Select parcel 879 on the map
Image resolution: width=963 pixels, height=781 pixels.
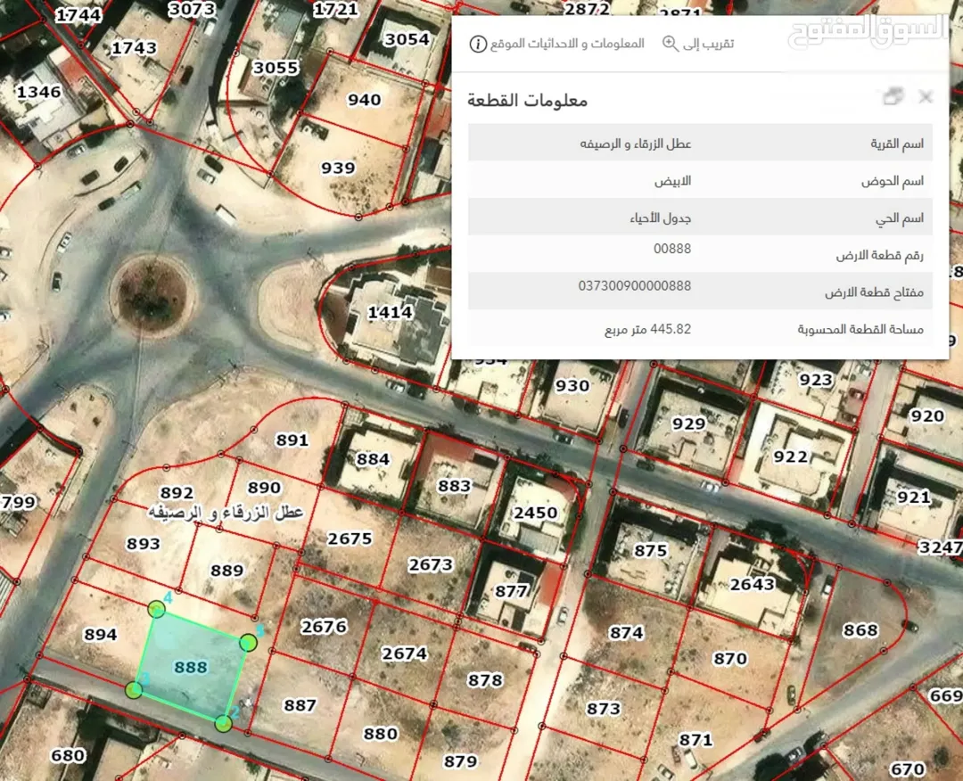(460, 761)
